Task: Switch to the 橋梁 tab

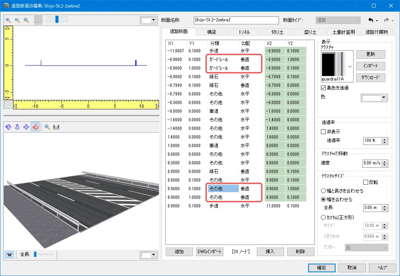Action: pos(212,32)
